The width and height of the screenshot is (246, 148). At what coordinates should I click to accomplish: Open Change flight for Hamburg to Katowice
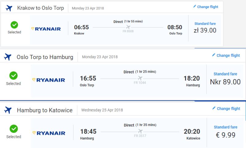(226, 109)
